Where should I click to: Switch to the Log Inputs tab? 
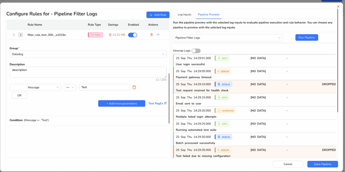(x=184, y=14)
